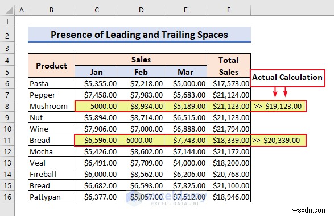Click Mocha's Feb value $8,602.00
This screenshot has width=334, height=216.
coord(141,151)
